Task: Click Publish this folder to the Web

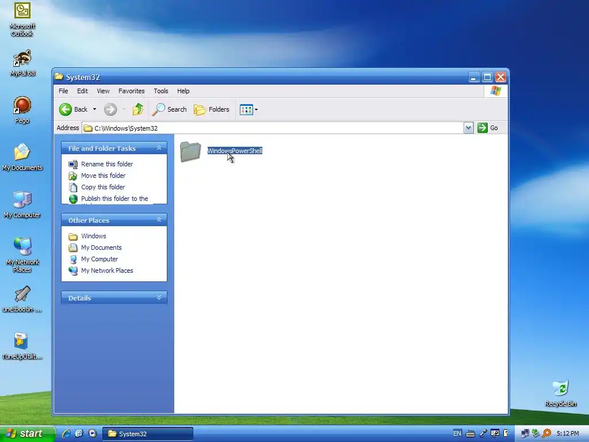Action: [114, 199]
